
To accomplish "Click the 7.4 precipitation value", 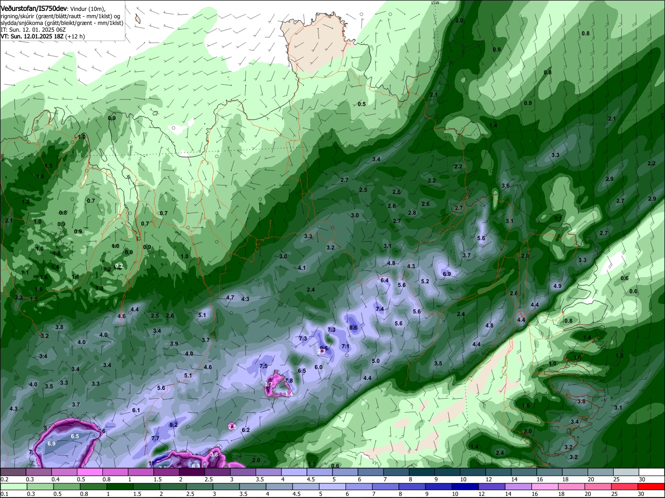I will [x=380, y=309].
